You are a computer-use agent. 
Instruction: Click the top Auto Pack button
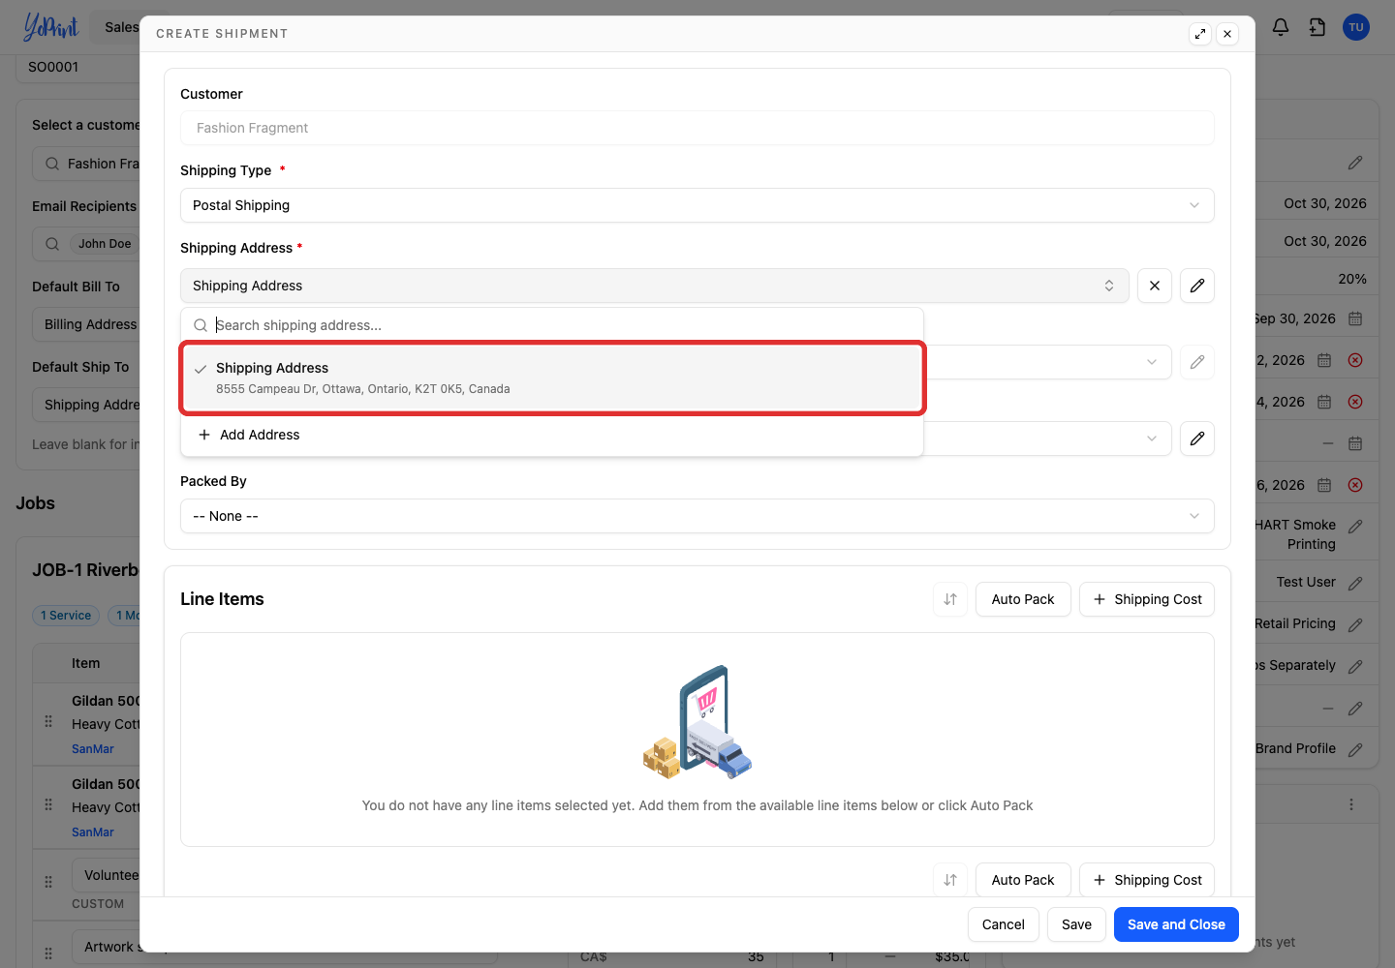tap(1023, 599)
